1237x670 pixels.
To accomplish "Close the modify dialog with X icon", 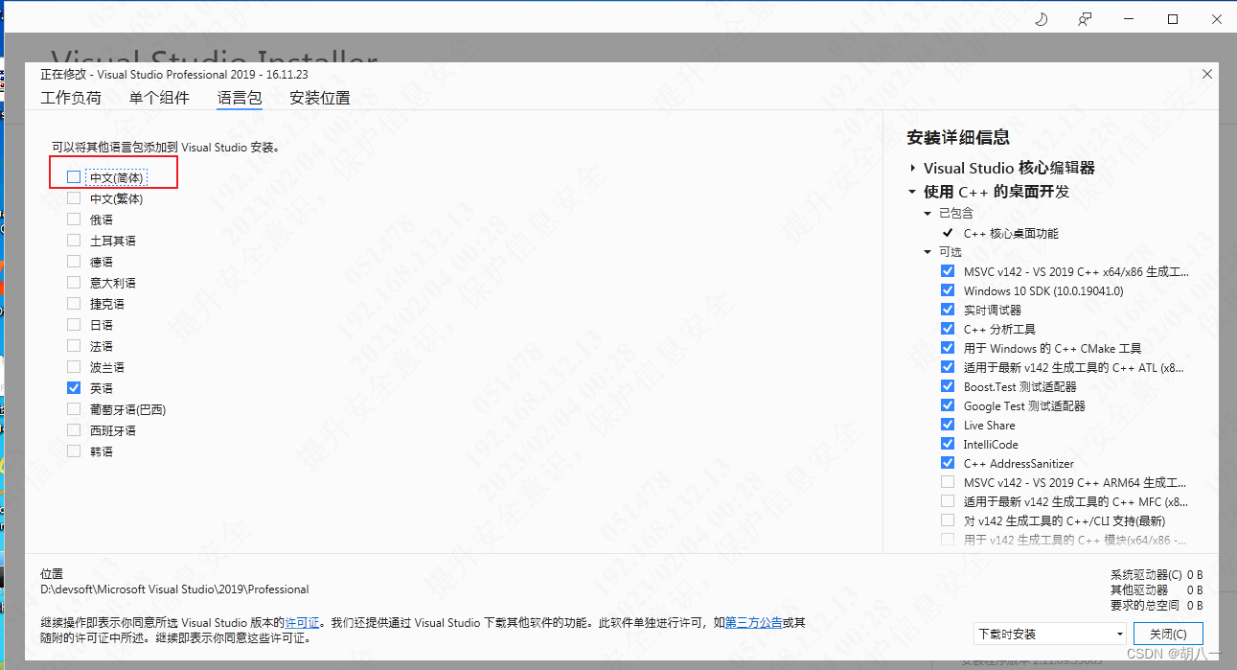I will pyautogui.click(x=1207, y=74).
